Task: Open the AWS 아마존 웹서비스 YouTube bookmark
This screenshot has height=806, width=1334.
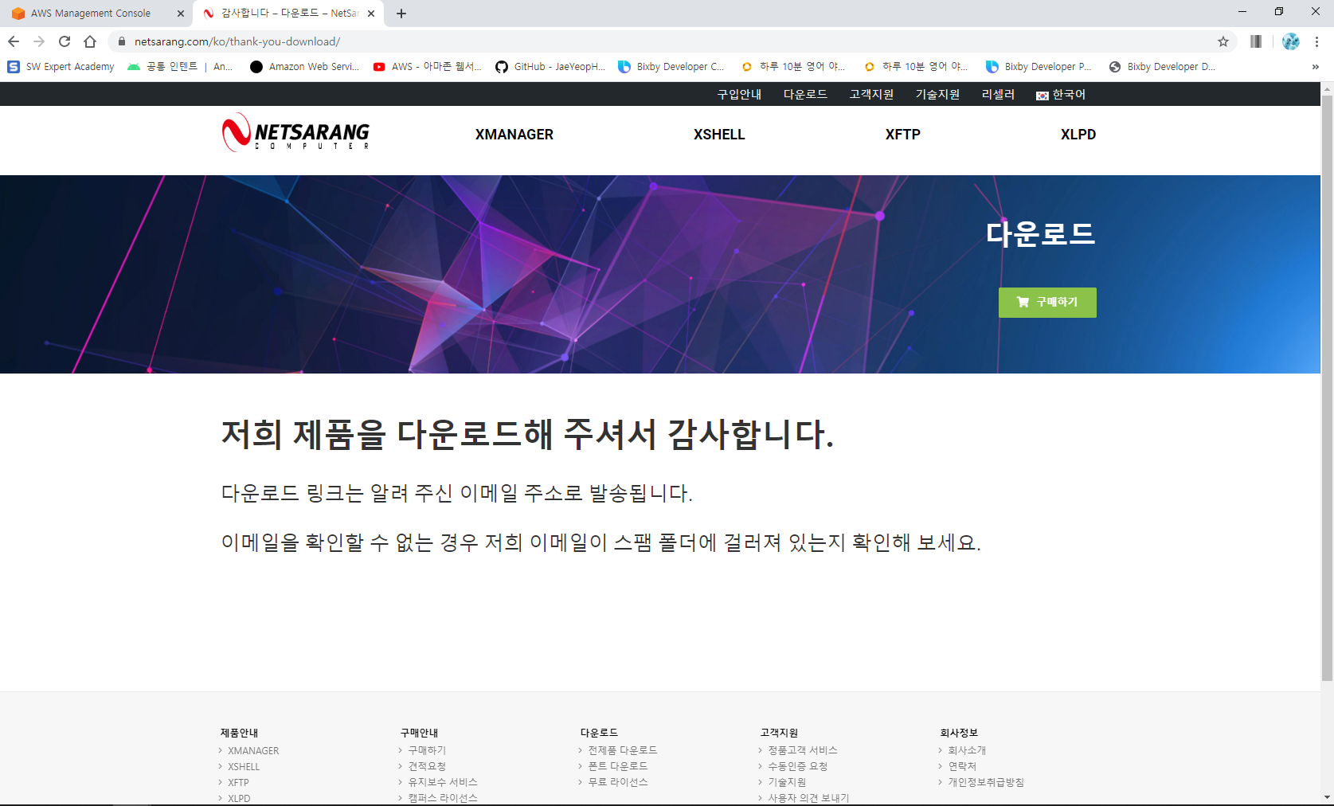Action: coord(427,67)
